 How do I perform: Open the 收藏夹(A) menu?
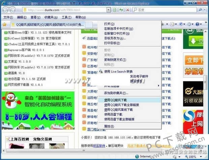tap(51, 17)
